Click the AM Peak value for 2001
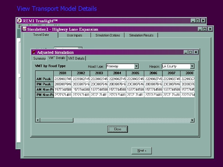223x167 pixels. point(63,79)
